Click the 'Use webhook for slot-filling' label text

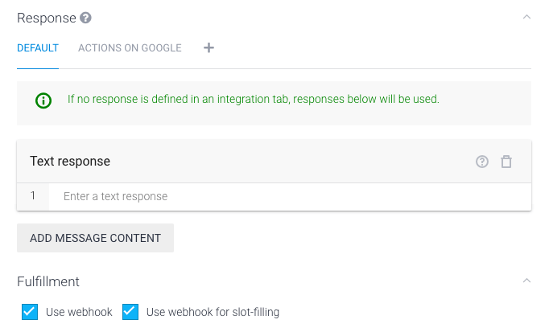(213, 312)
